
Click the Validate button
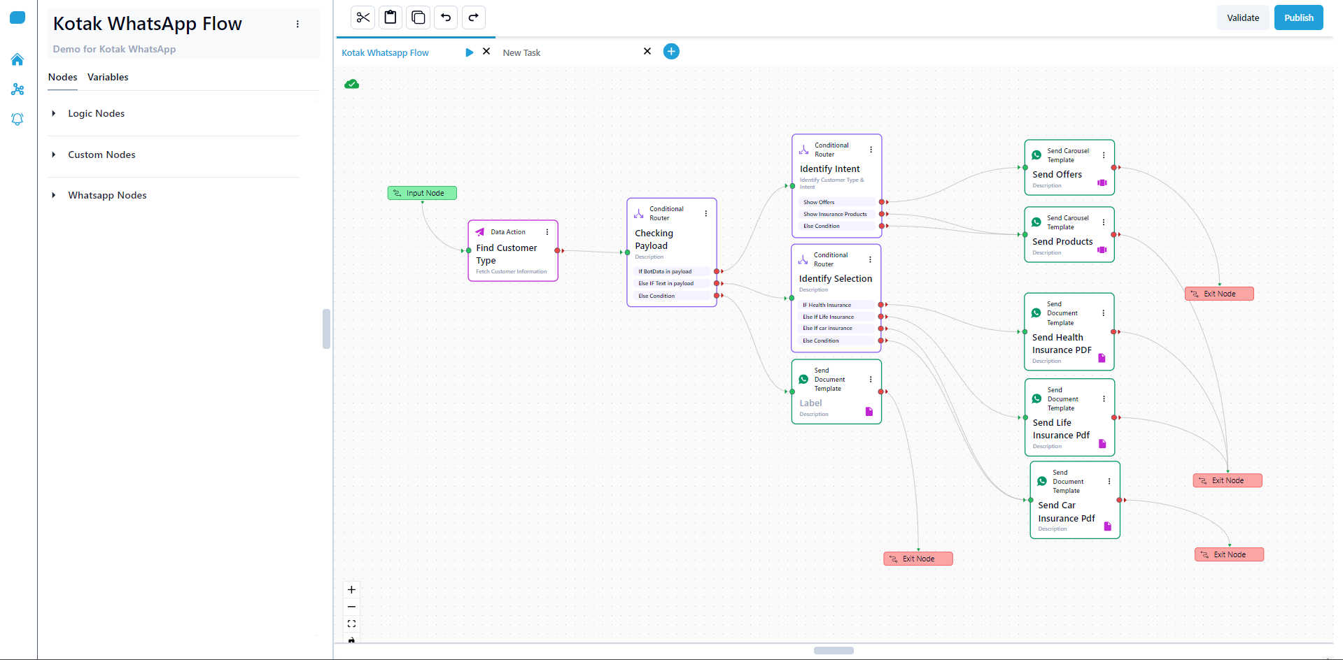(x=1243, y=17)
